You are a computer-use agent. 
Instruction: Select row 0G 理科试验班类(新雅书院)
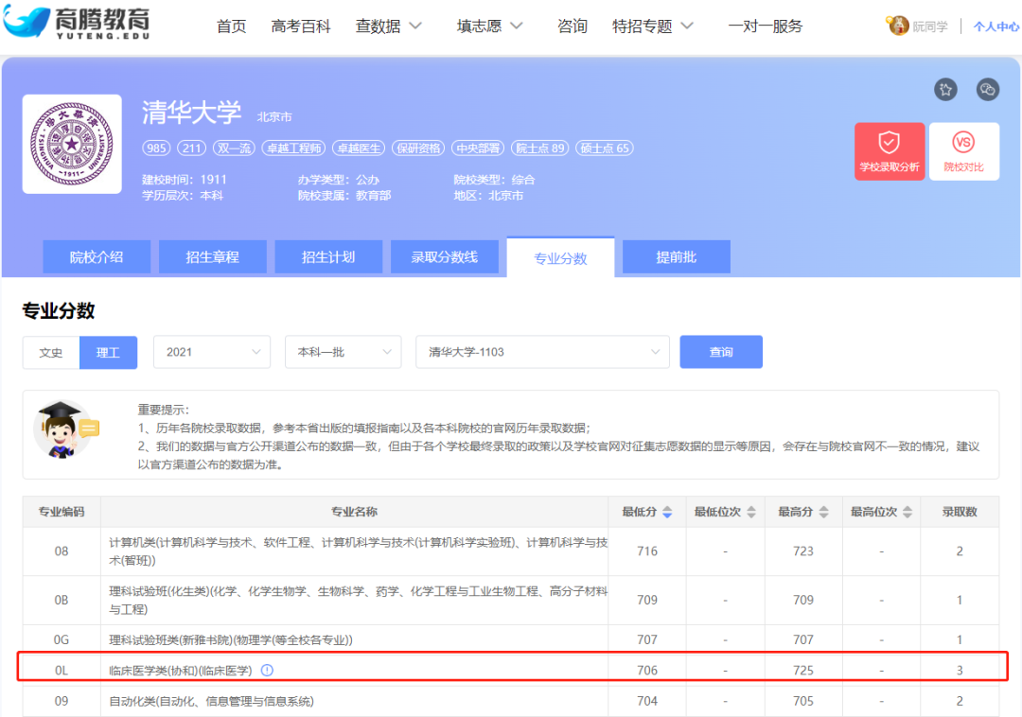pos(231,639)
